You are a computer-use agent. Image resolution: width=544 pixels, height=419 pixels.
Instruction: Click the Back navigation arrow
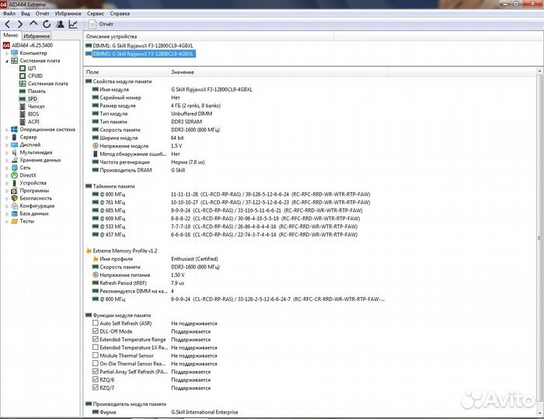[x=8, y=24]
